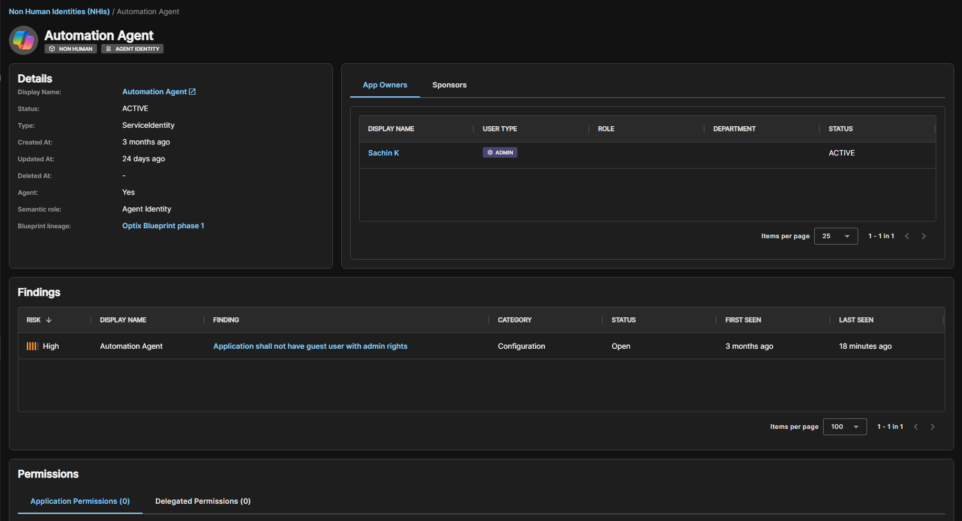Viewport: 962px width, 521px height.
Task: Select the Application Permissions (0) tab
Action: click(x=80, y=501)
